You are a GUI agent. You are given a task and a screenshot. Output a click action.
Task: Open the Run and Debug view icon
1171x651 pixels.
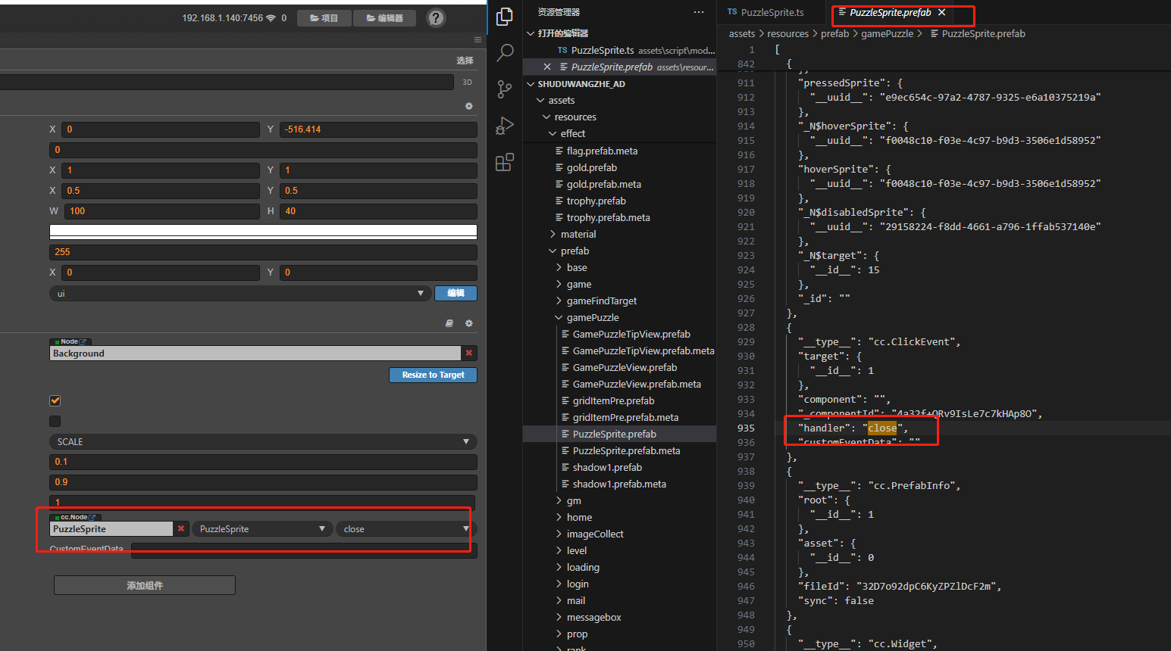click(505, 125)
